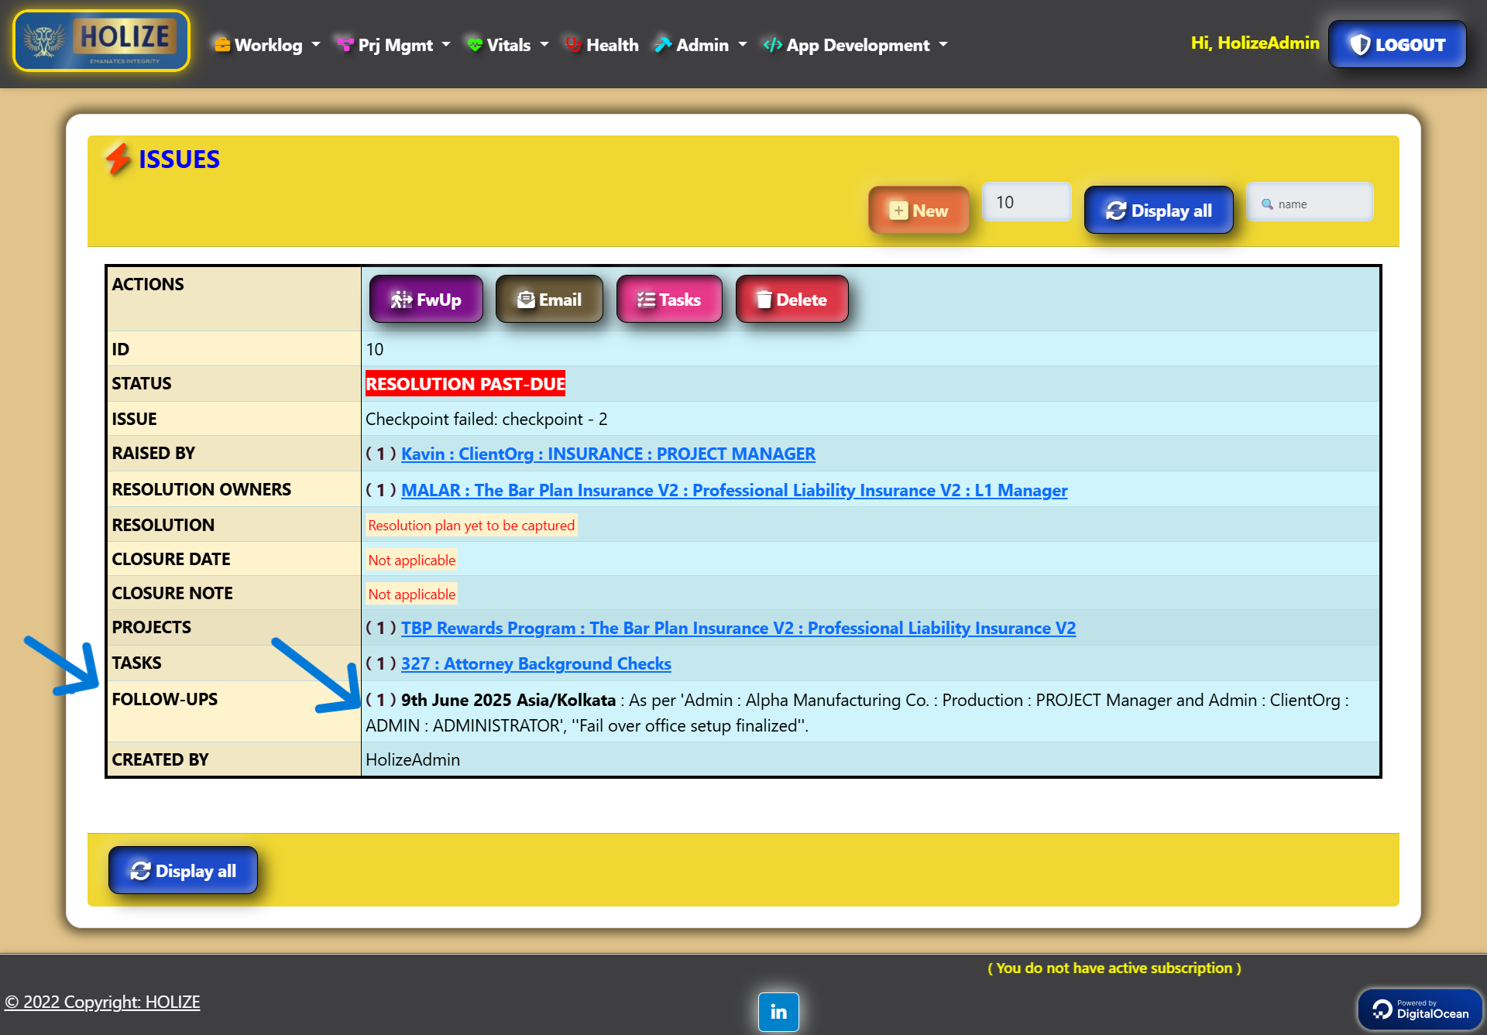Screen dimensions: 1487x1035
Task: Click the DigitalOcean powered-by badge
Action: [x=1420, y=1009]
